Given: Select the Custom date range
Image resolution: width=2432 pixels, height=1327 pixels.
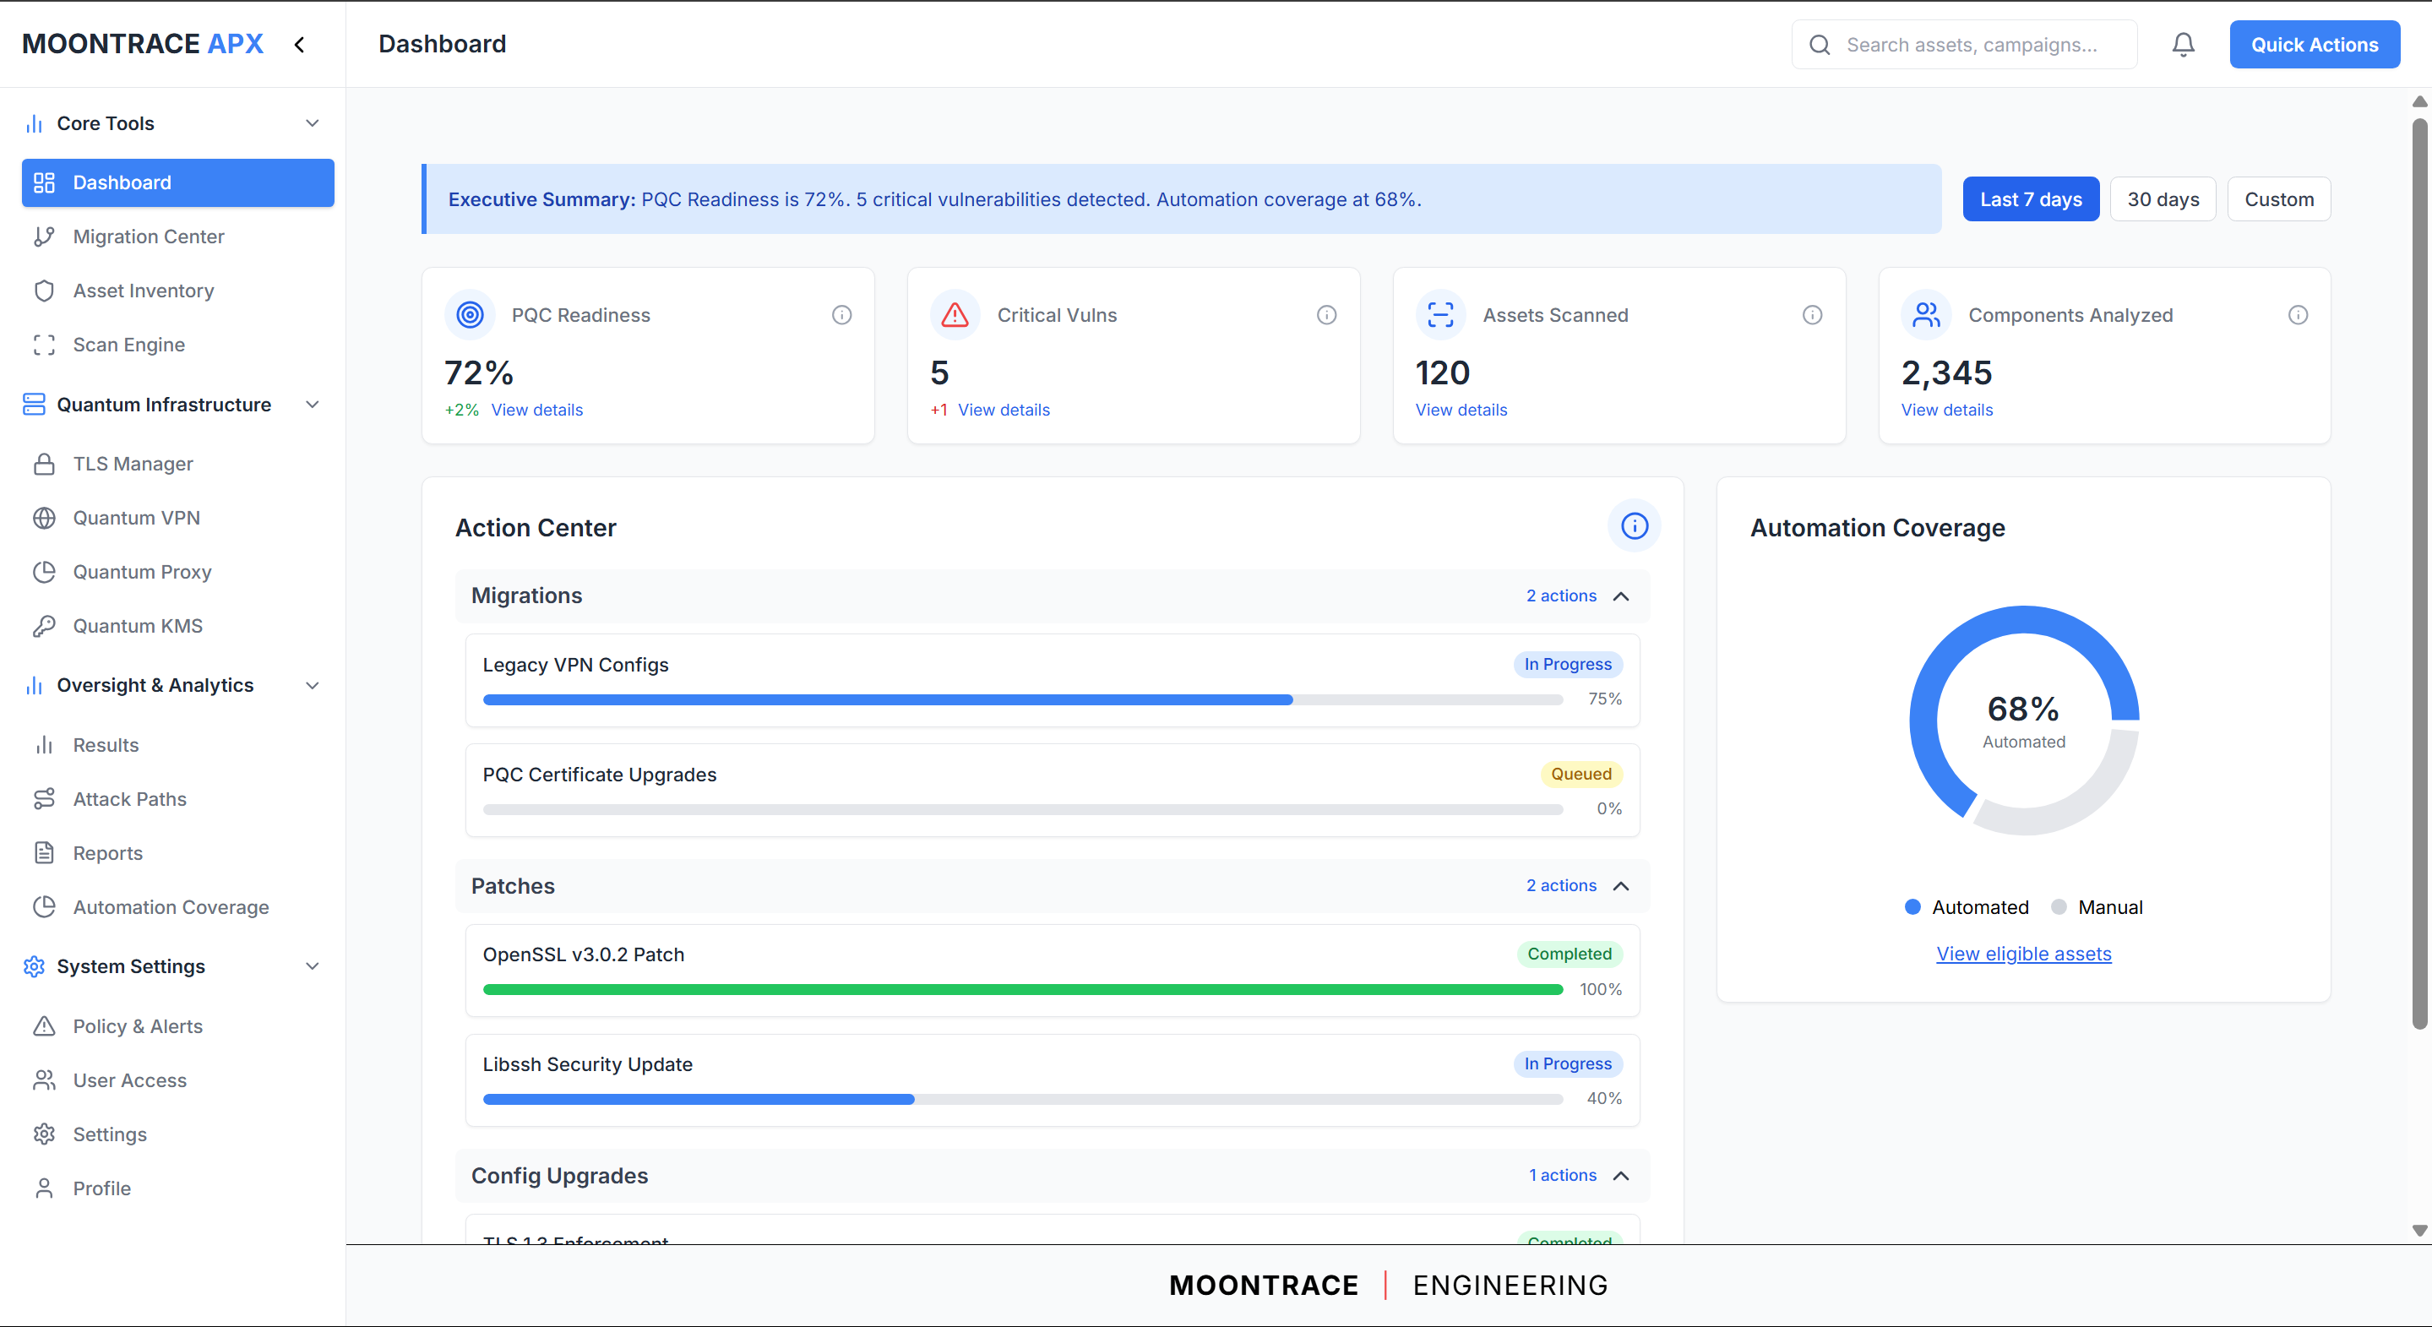Looking at the screenshot, I should pos(2278,199).
